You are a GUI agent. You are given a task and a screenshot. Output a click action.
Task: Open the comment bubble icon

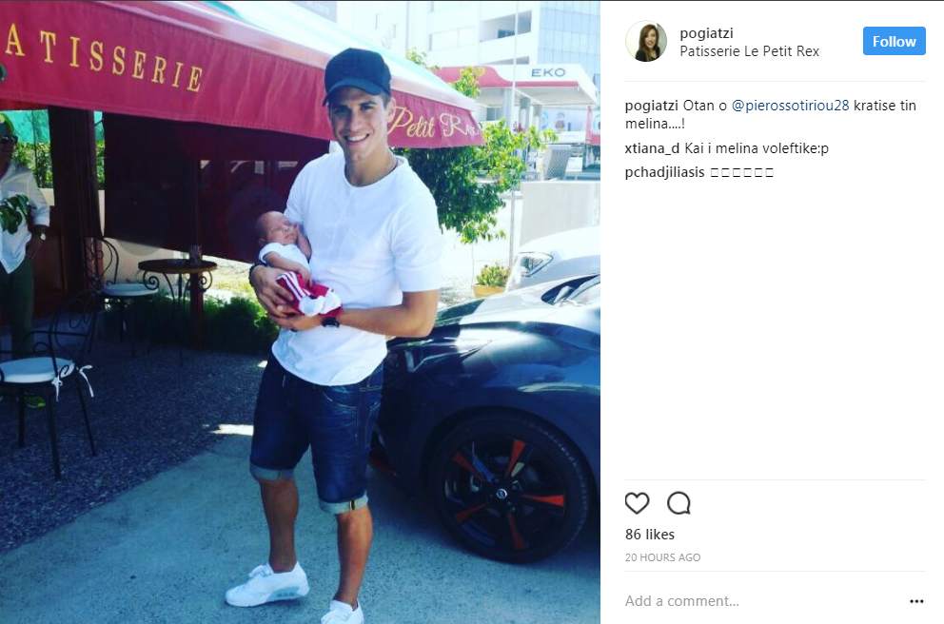678,503
